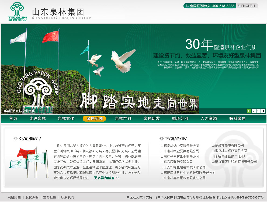Click the 鲁ICP备05039887号 license number
267x202 pixels.
pos(250,197)
